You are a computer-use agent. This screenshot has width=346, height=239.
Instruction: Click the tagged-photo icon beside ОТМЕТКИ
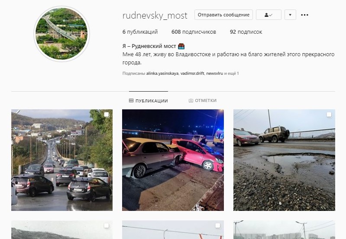tap(191, 101)
